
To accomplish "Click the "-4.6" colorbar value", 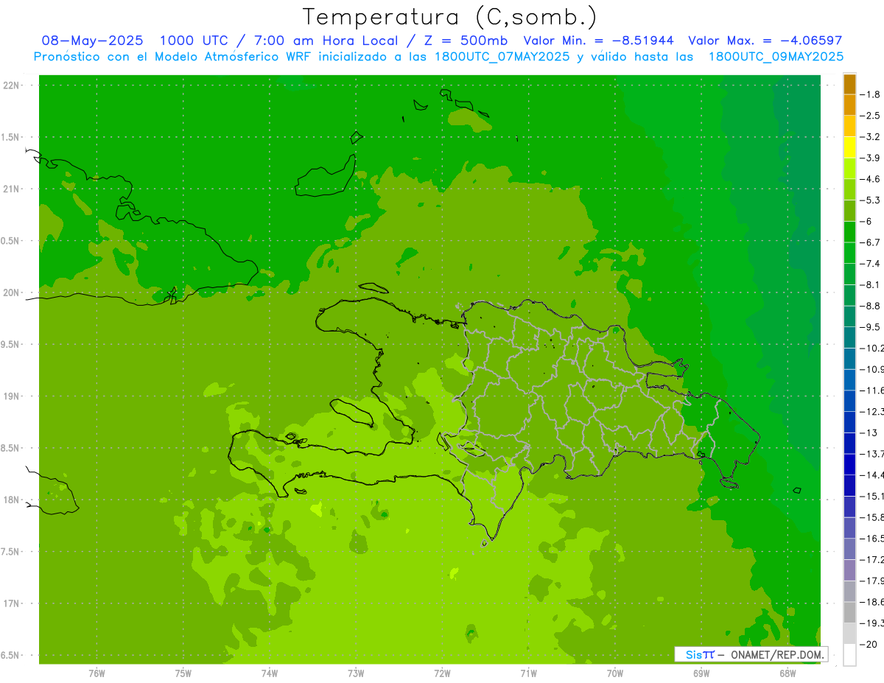I will click(x=870, y=179).
